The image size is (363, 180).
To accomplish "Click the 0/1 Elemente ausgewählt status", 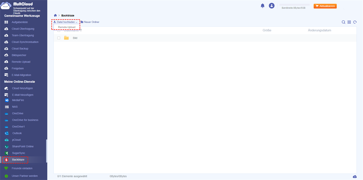I will (72, 176).
